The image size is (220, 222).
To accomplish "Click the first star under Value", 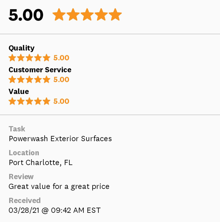I will coord(12,101).
